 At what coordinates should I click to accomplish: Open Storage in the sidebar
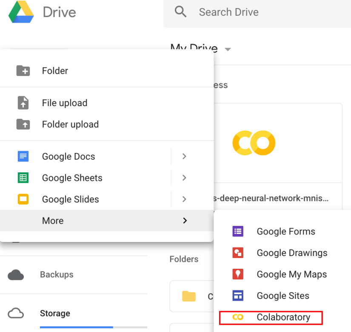pos(55,313)
